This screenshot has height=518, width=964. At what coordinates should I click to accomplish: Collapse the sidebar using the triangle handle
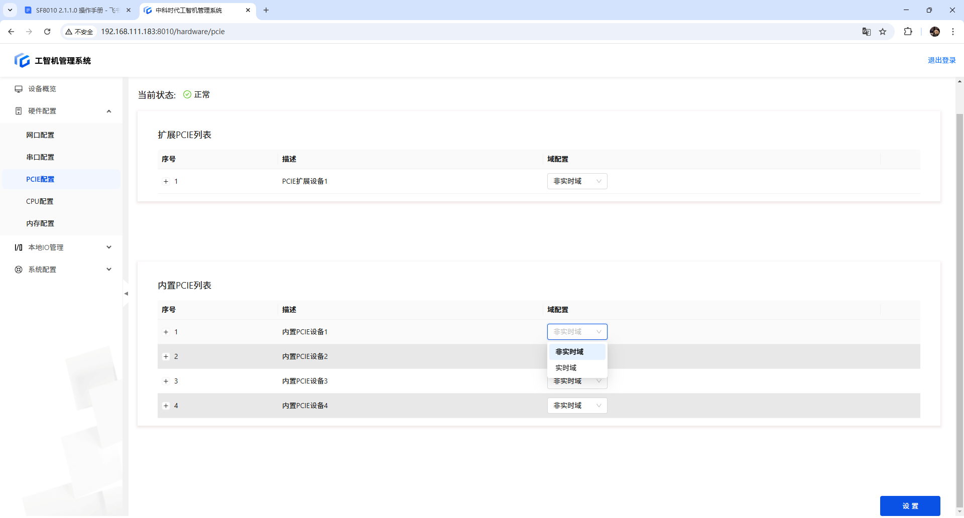126,294
